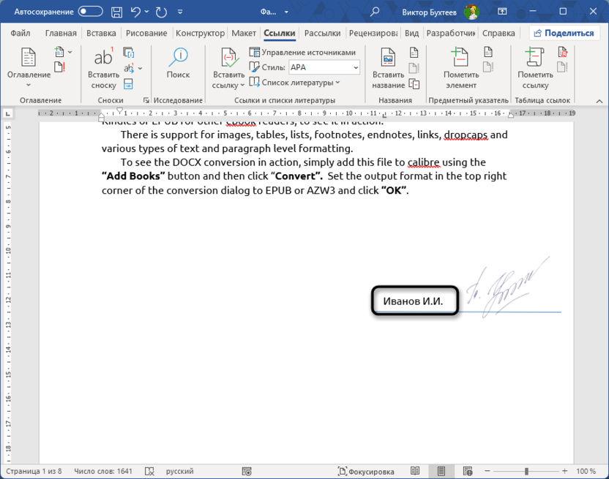Click Число слов: 1641 word count
Screen dimensions: 609x479
(103, 471)
